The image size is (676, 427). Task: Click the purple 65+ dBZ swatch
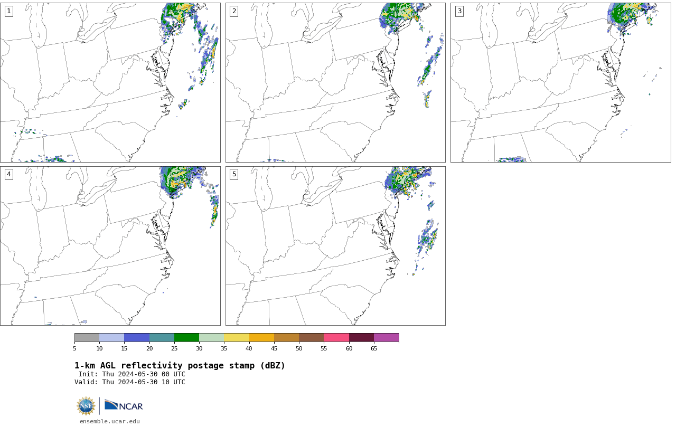386,338
